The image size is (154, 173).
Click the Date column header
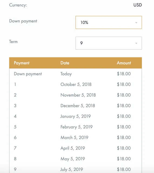[65, 63]
